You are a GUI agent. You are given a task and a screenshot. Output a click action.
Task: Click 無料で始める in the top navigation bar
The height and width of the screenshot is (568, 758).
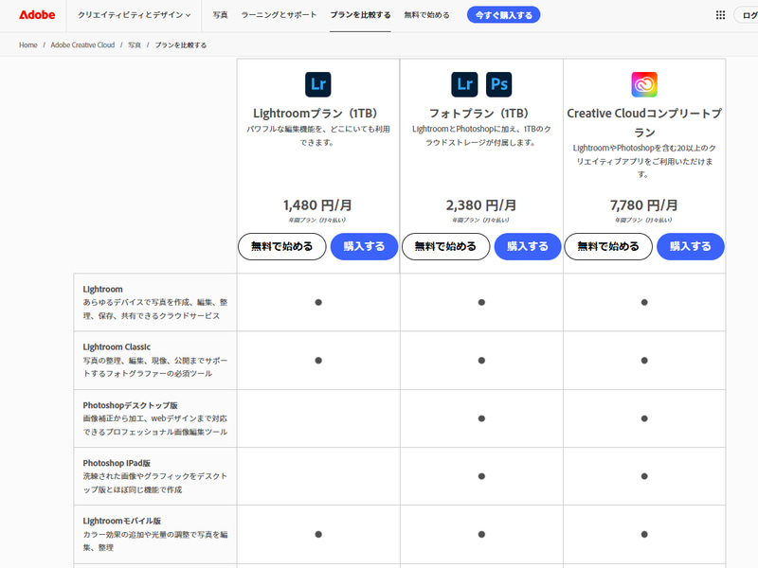(427, 15)
